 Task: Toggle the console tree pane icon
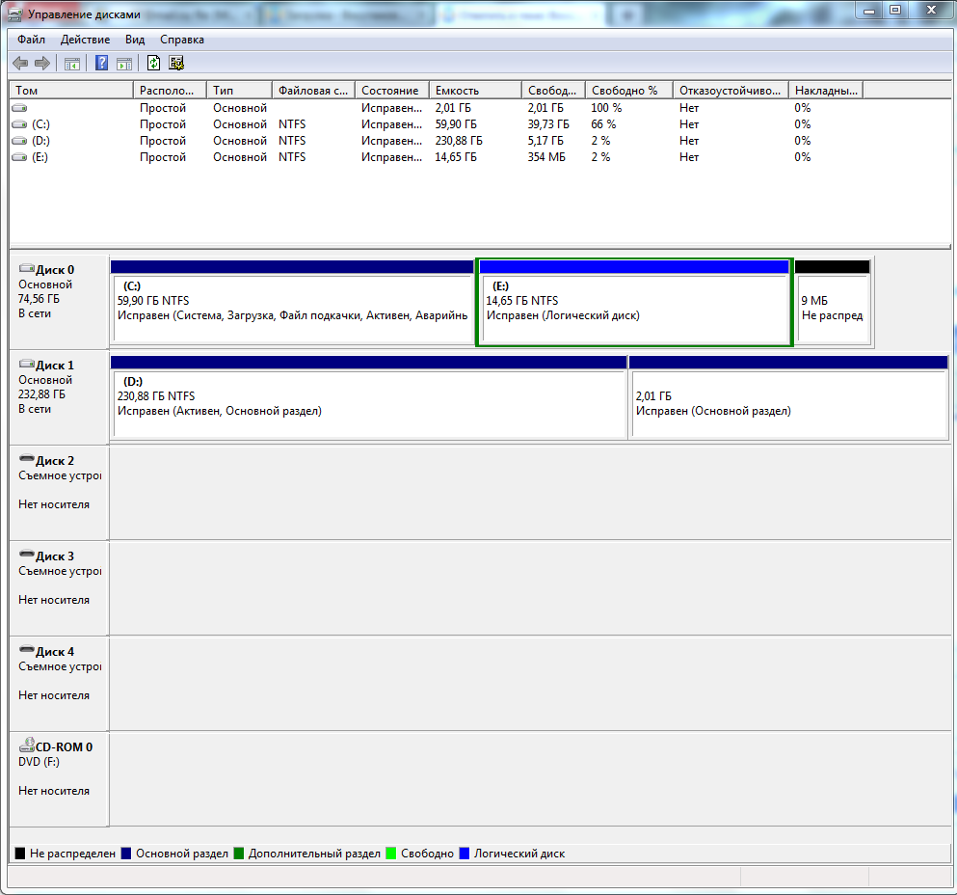point(72,63)
